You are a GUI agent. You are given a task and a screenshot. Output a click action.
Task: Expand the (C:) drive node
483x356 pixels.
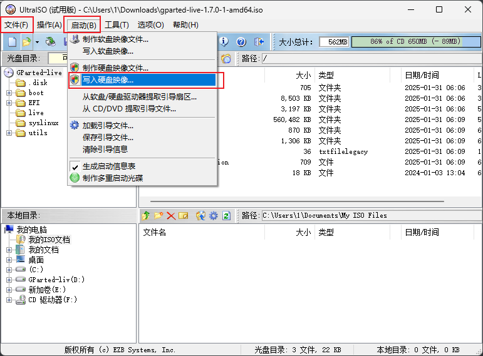pos(9,270)
